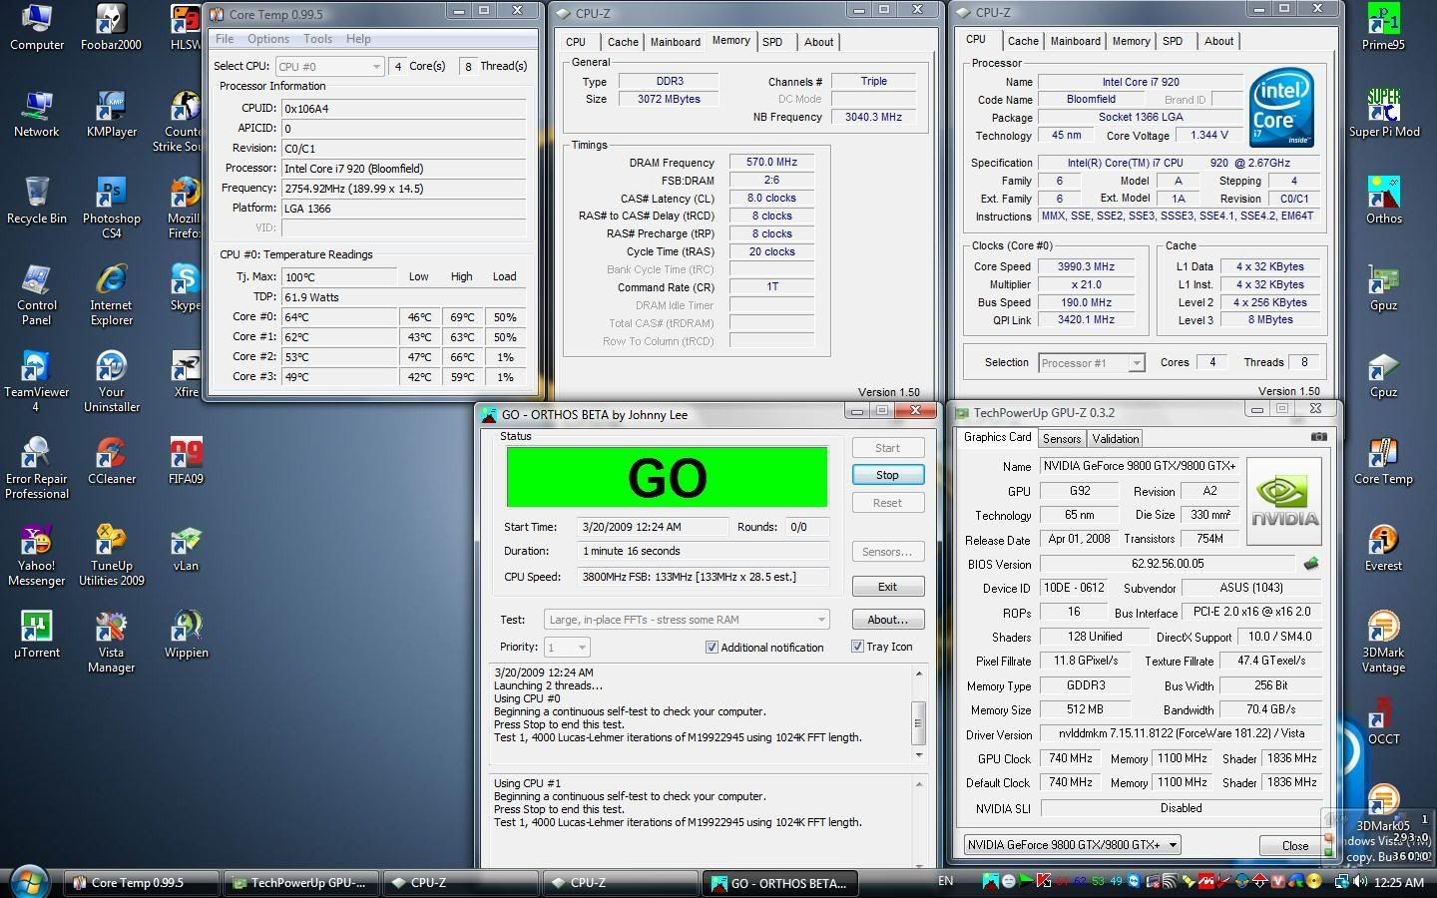Click the green GO status panel
Viewport: 1437px width, 898px height.
pyautogui.click(x=667, y=477)
